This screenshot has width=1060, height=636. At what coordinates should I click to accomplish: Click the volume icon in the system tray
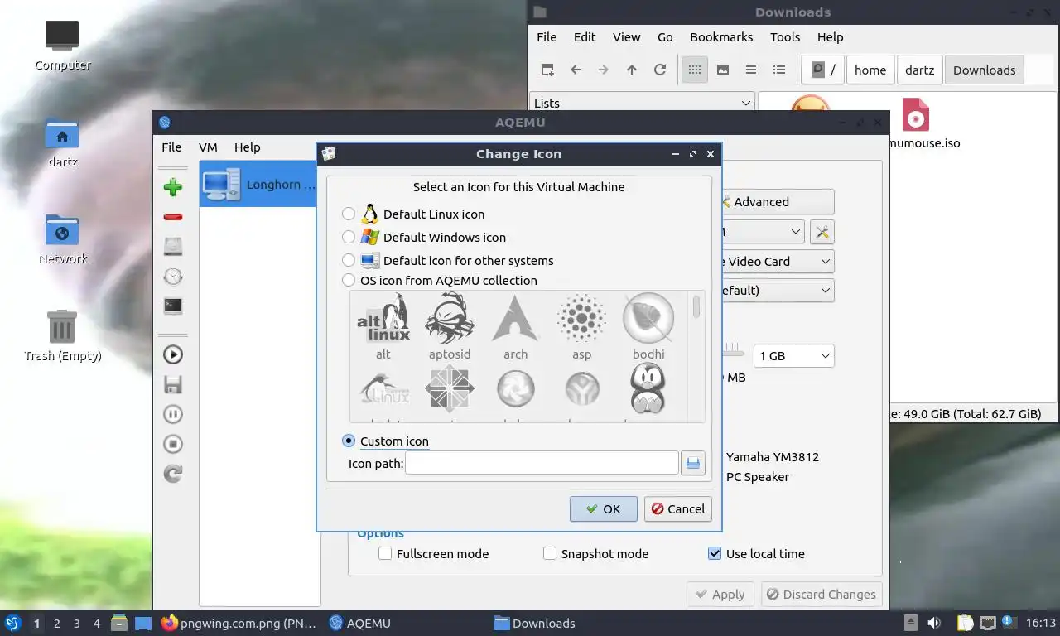(x=933, y=623)
